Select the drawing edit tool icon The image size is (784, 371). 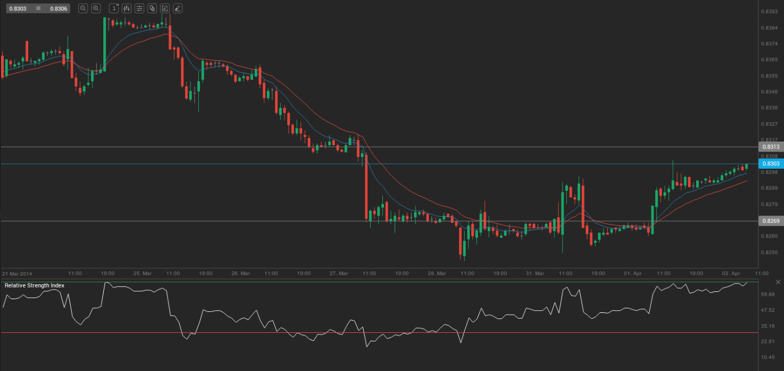[x=165, y=8]
